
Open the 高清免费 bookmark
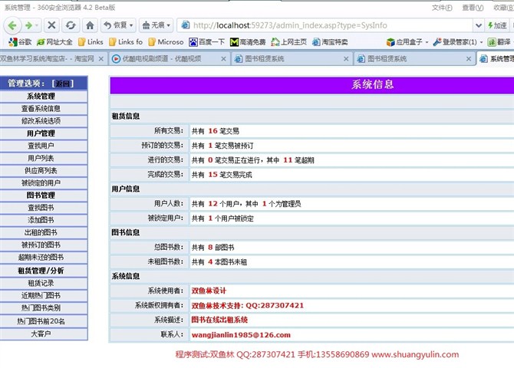[248, 42]
